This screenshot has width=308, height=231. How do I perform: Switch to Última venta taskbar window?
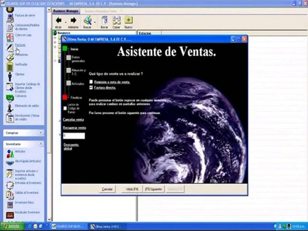click(107, 227)
